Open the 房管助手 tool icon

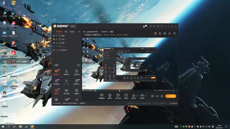point(66,72)
